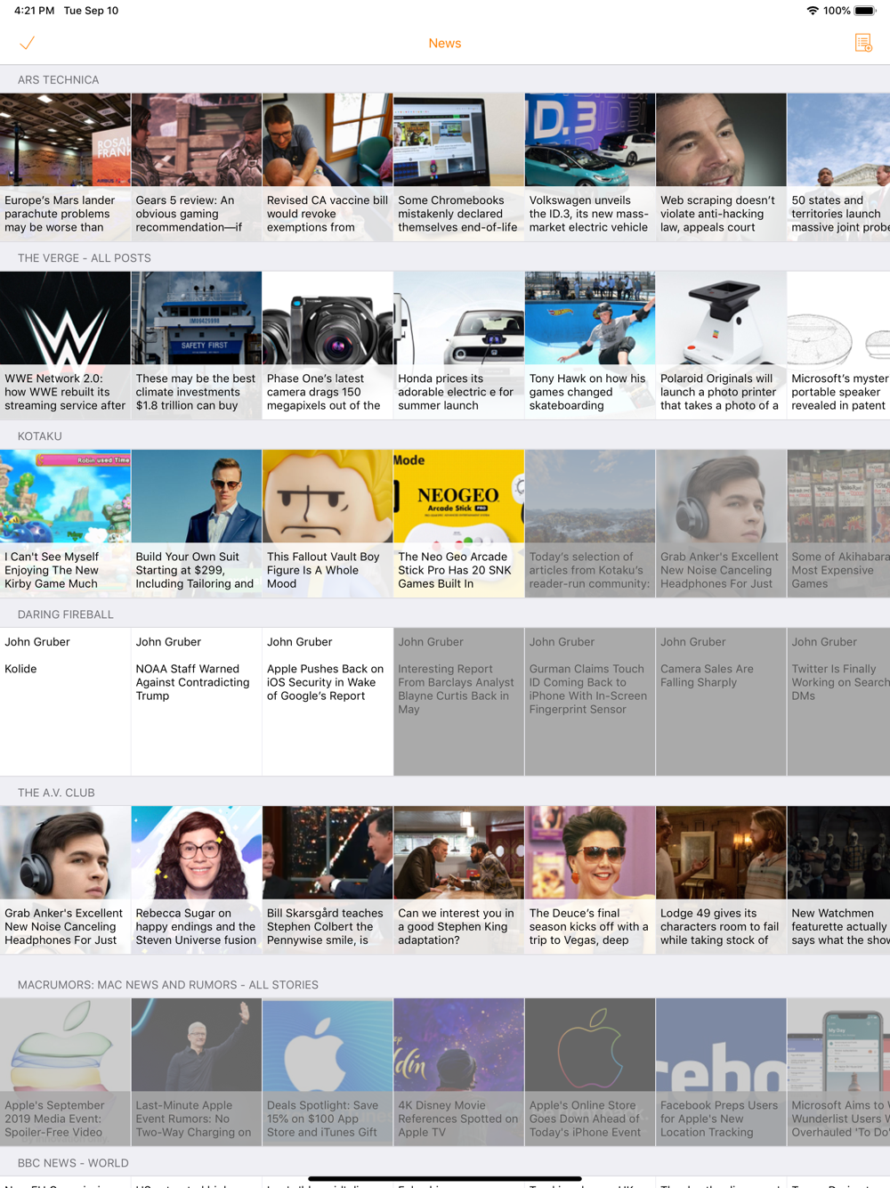Open New Watchmen featurette article
Viewport: 890px width, 1188px height.
tap(838, 880)
